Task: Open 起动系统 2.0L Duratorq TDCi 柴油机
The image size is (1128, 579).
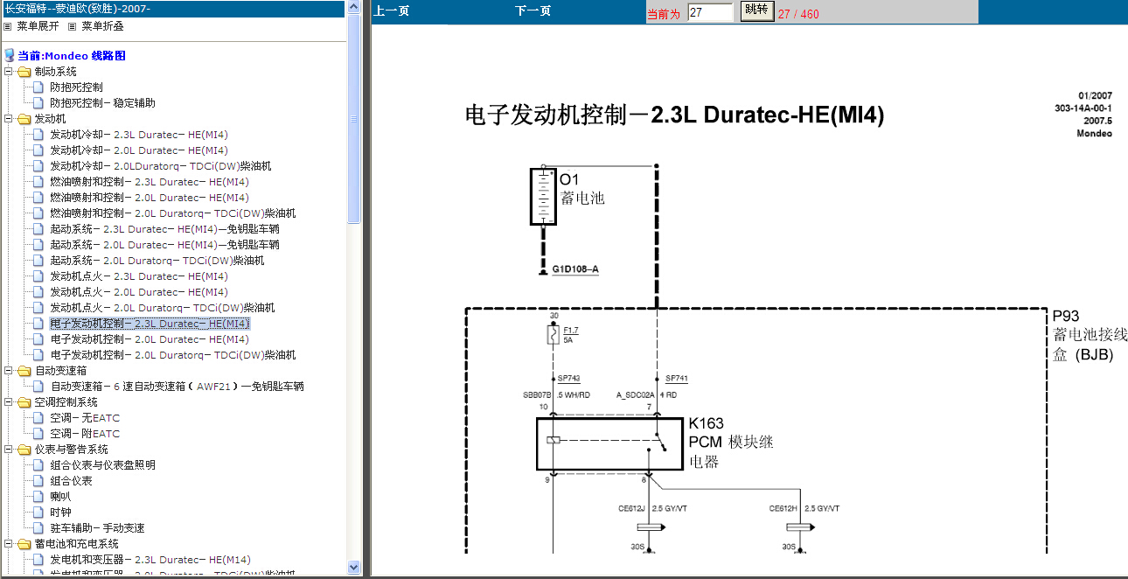Action: coord(157,261)
